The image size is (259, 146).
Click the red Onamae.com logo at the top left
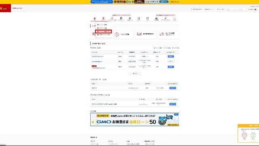point(5,8)
